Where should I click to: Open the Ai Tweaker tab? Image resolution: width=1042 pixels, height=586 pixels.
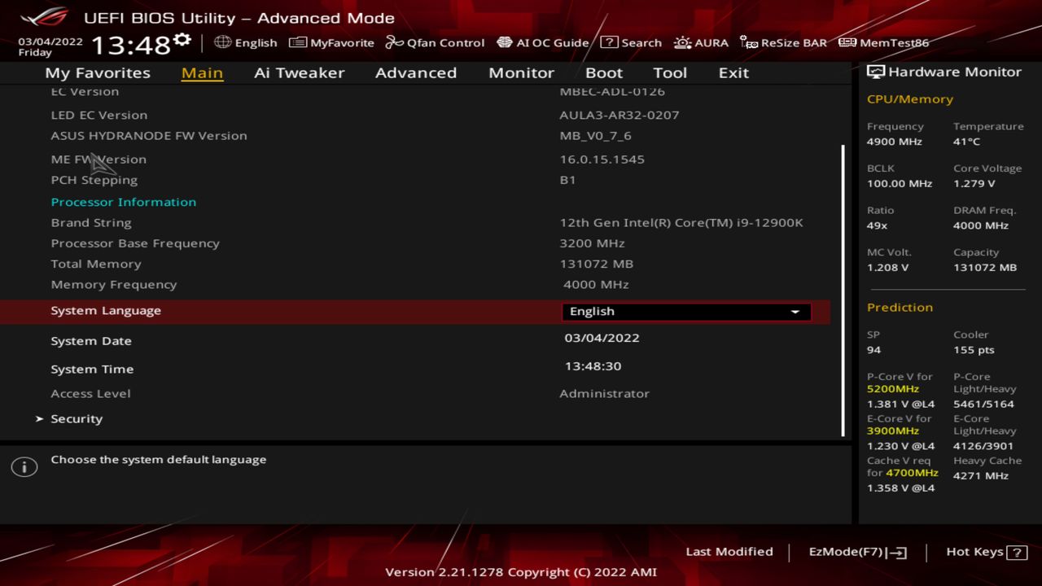coord(299,72)
